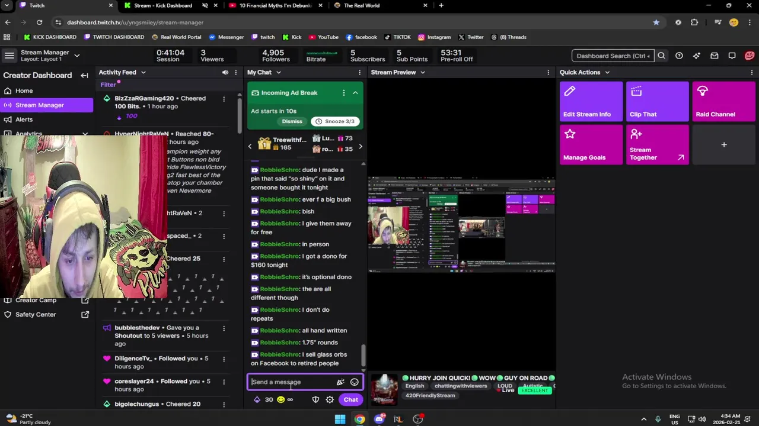The width and height of the screenshot is (759, 426).
Task: Dismiss the incoming ad break
Action: pyautogui.click(x=292, y=121)
